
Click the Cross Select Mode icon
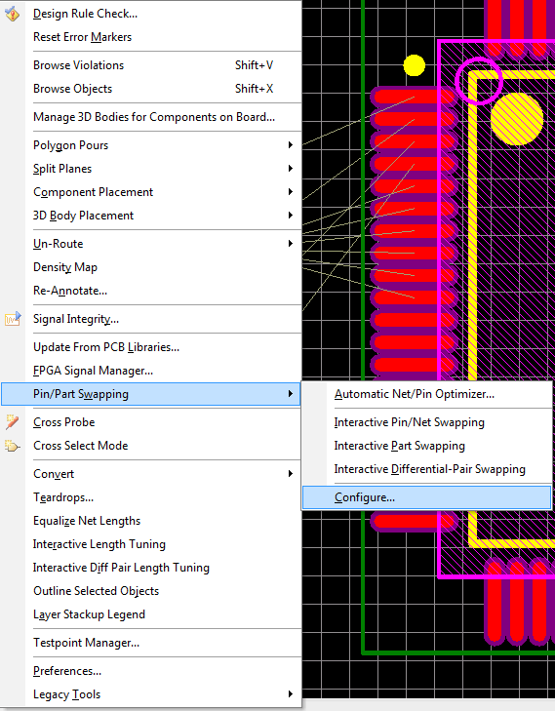pyautogui.click(x=13, y=446)
